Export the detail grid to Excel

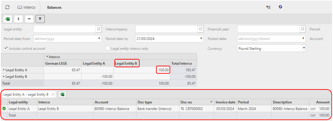pos(63,95)
